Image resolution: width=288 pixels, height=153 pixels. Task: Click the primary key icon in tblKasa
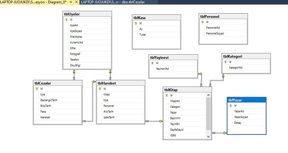(x=136, y=23)
